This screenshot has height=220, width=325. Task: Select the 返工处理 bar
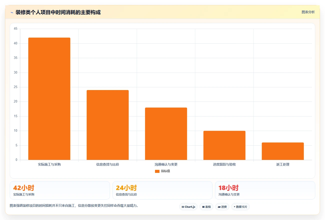283,151
